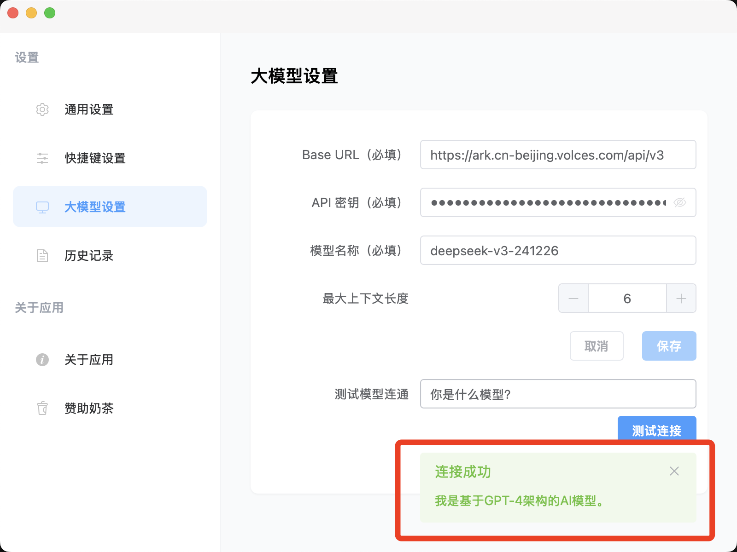Viewport: 737px width, 552px height.
Task: Click the 大模型设置 page heading
Action: click(294, 76)
